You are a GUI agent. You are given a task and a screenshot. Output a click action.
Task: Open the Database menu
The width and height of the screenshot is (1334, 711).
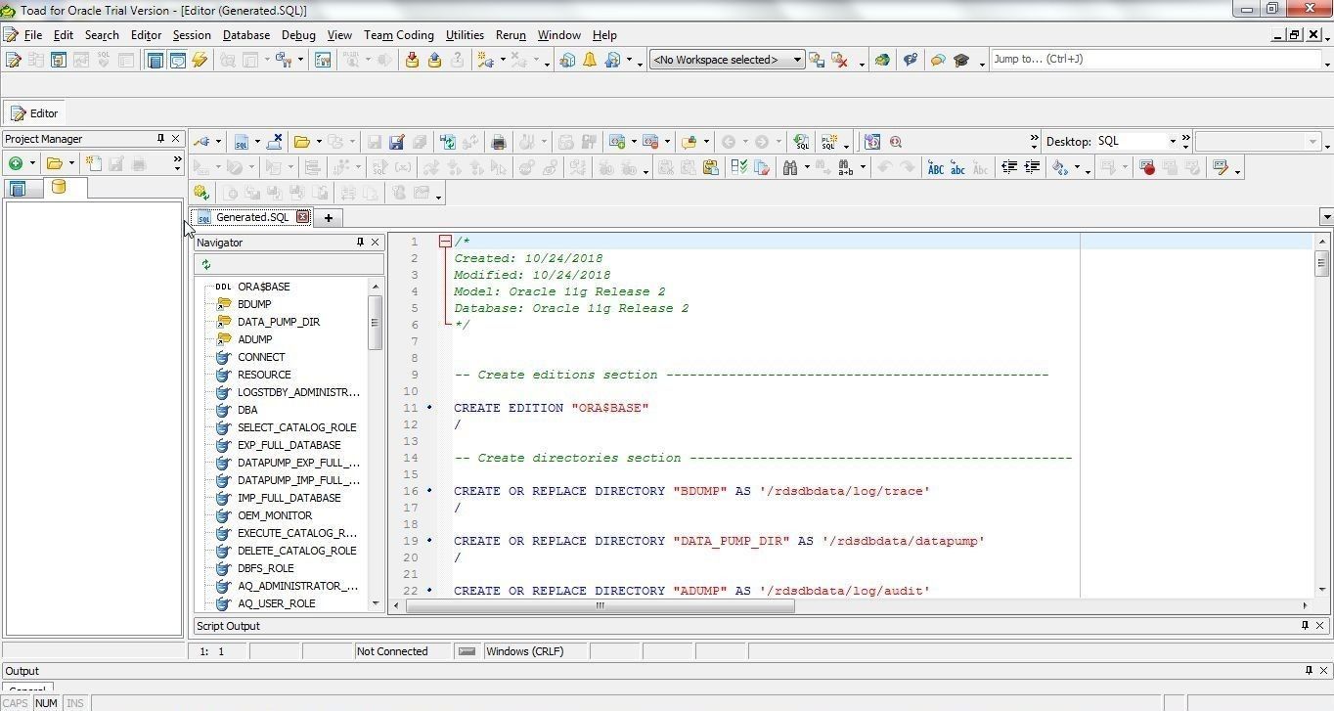point(246,35)
